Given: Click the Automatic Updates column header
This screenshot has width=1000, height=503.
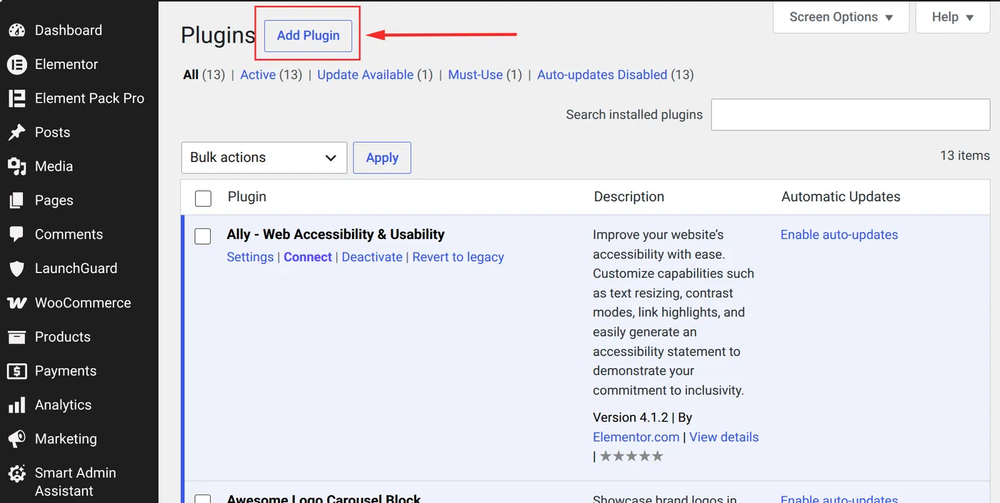Looking at the screenshot, I should pyautogui.click(x=841, y=197).
